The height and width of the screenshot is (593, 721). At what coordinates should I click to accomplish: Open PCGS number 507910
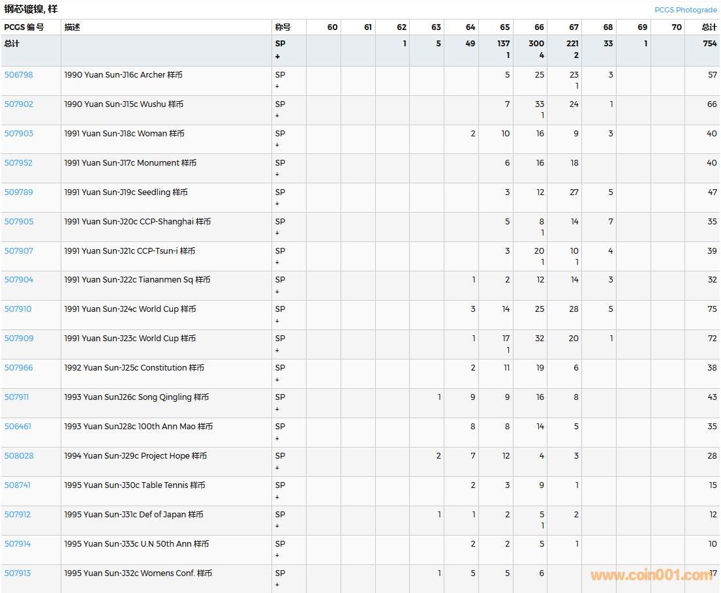pyautogui.click(x=18, y=309)
